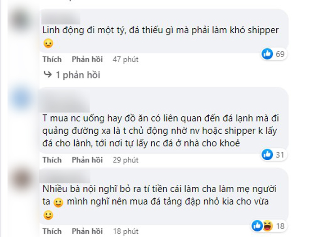Viewport: 315px width, 237px height.
Task: Open the "18 phút" timestamp link
Action: [125, 232]
